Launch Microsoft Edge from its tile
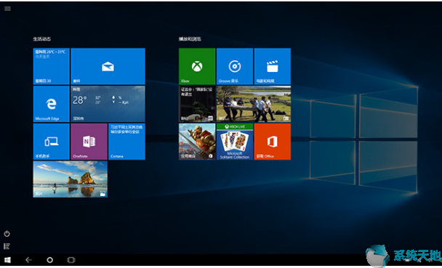The height and width of the screenshot is (268, 442). 52,104
